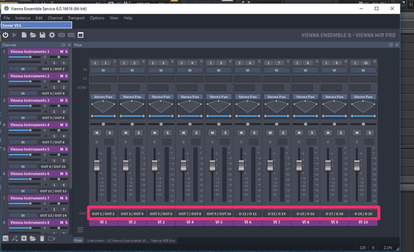This screenshot has width=414, height=252.
Task: Open the Options menu
Action: click(97, 18)
